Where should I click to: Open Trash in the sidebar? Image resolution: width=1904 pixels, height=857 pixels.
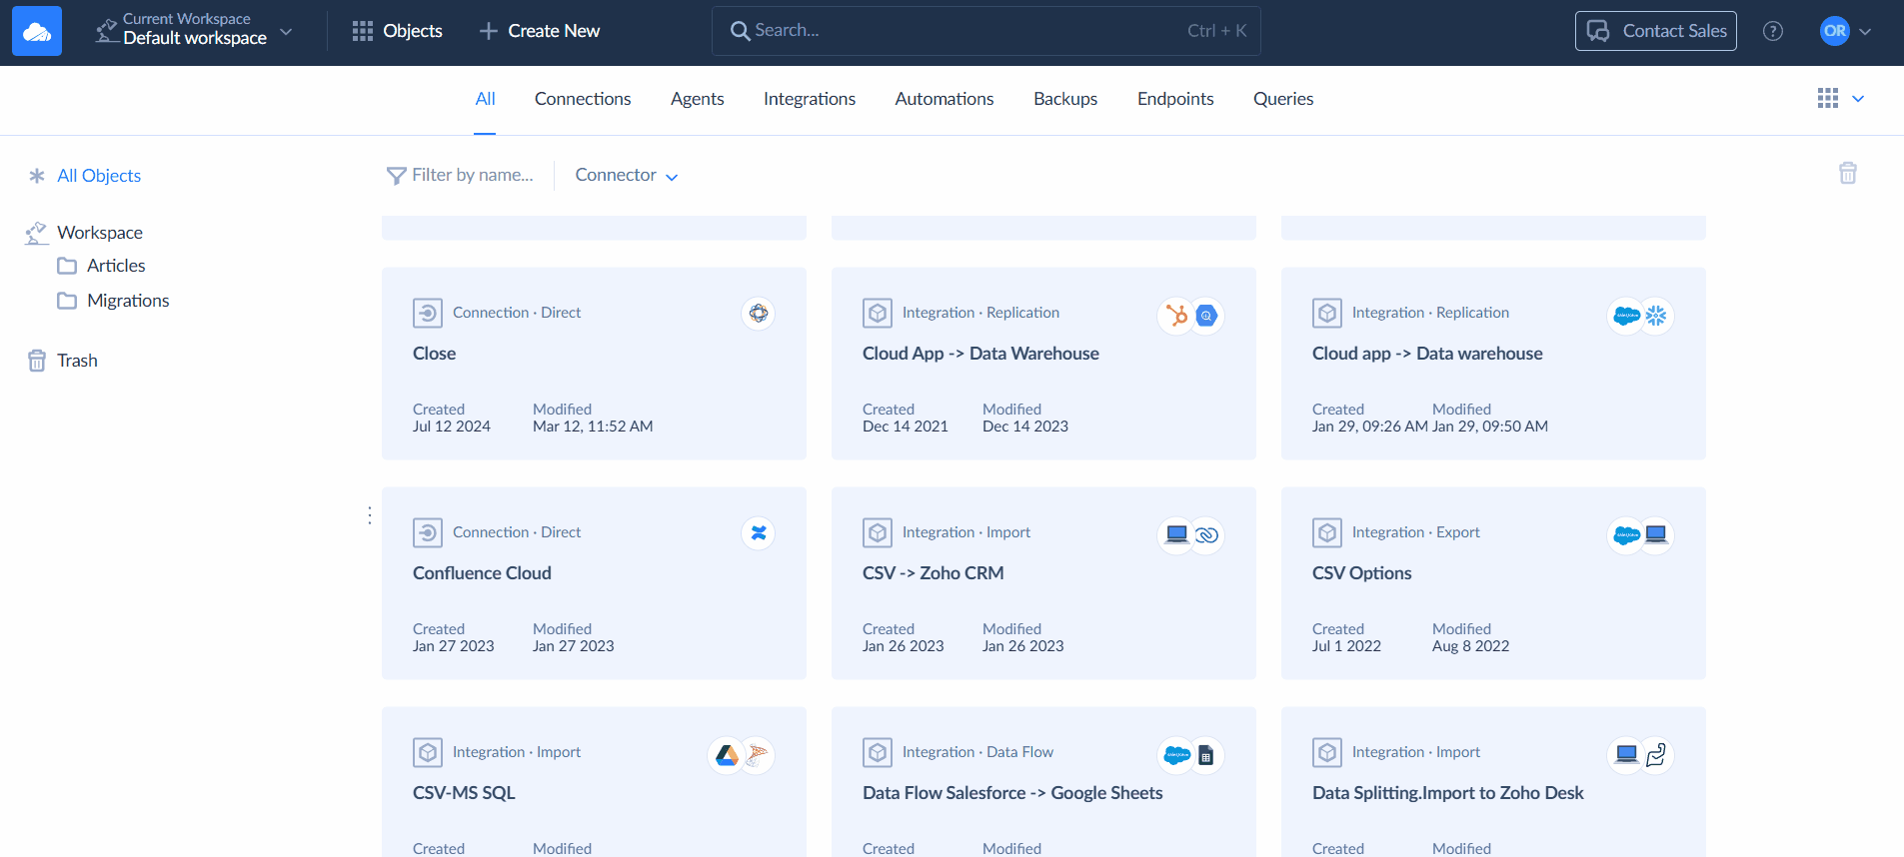77,361
